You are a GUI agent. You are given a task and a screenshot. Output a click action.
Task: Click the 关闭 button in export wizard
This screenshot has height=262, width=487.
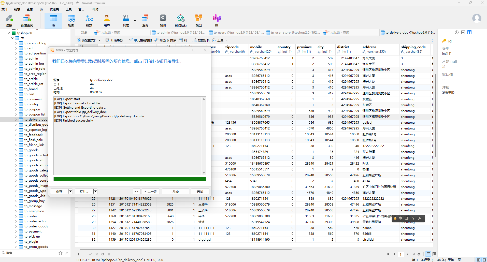(200, 191)
